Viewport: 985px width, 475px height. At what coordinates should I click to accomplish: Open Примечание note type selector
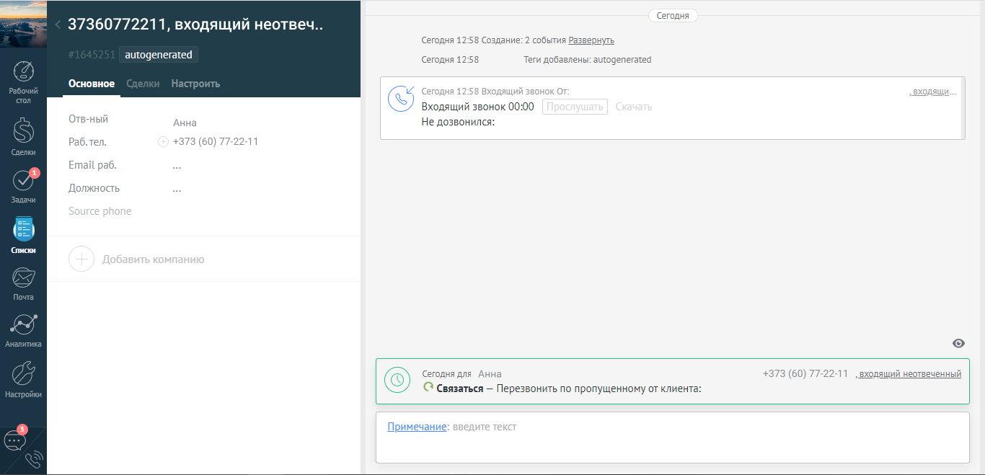417,427
